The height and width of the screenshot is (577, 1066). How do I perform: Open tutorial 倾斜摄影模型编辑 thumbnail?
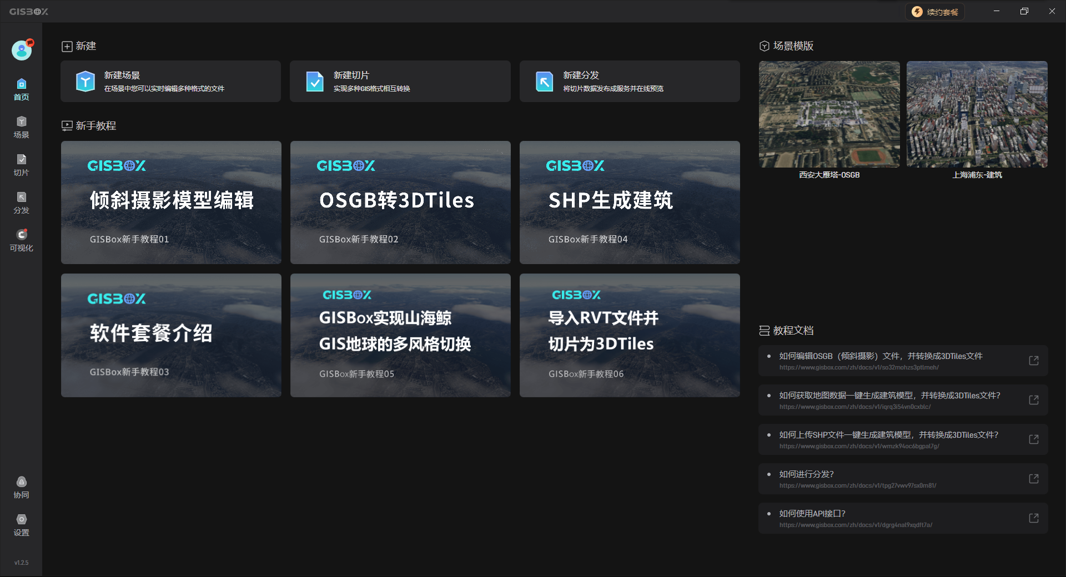[x=171, y=203]
